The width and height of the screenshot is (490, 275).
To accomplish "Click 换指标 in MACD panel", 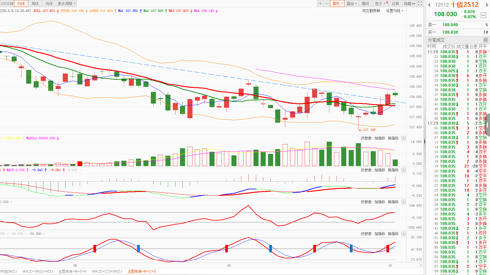I will coord(393,170).
